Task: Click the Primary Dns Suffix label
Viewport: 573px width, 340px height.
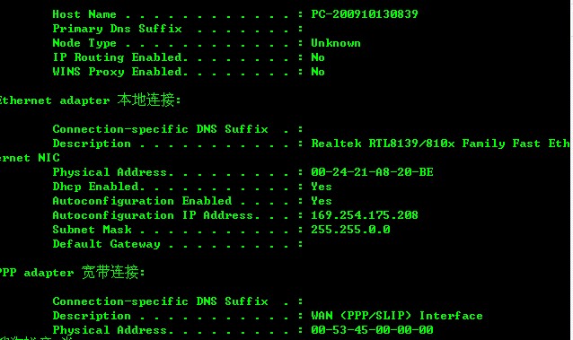Action: pos(117,29)
